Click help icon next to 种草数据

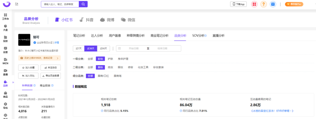click(35, 85)
